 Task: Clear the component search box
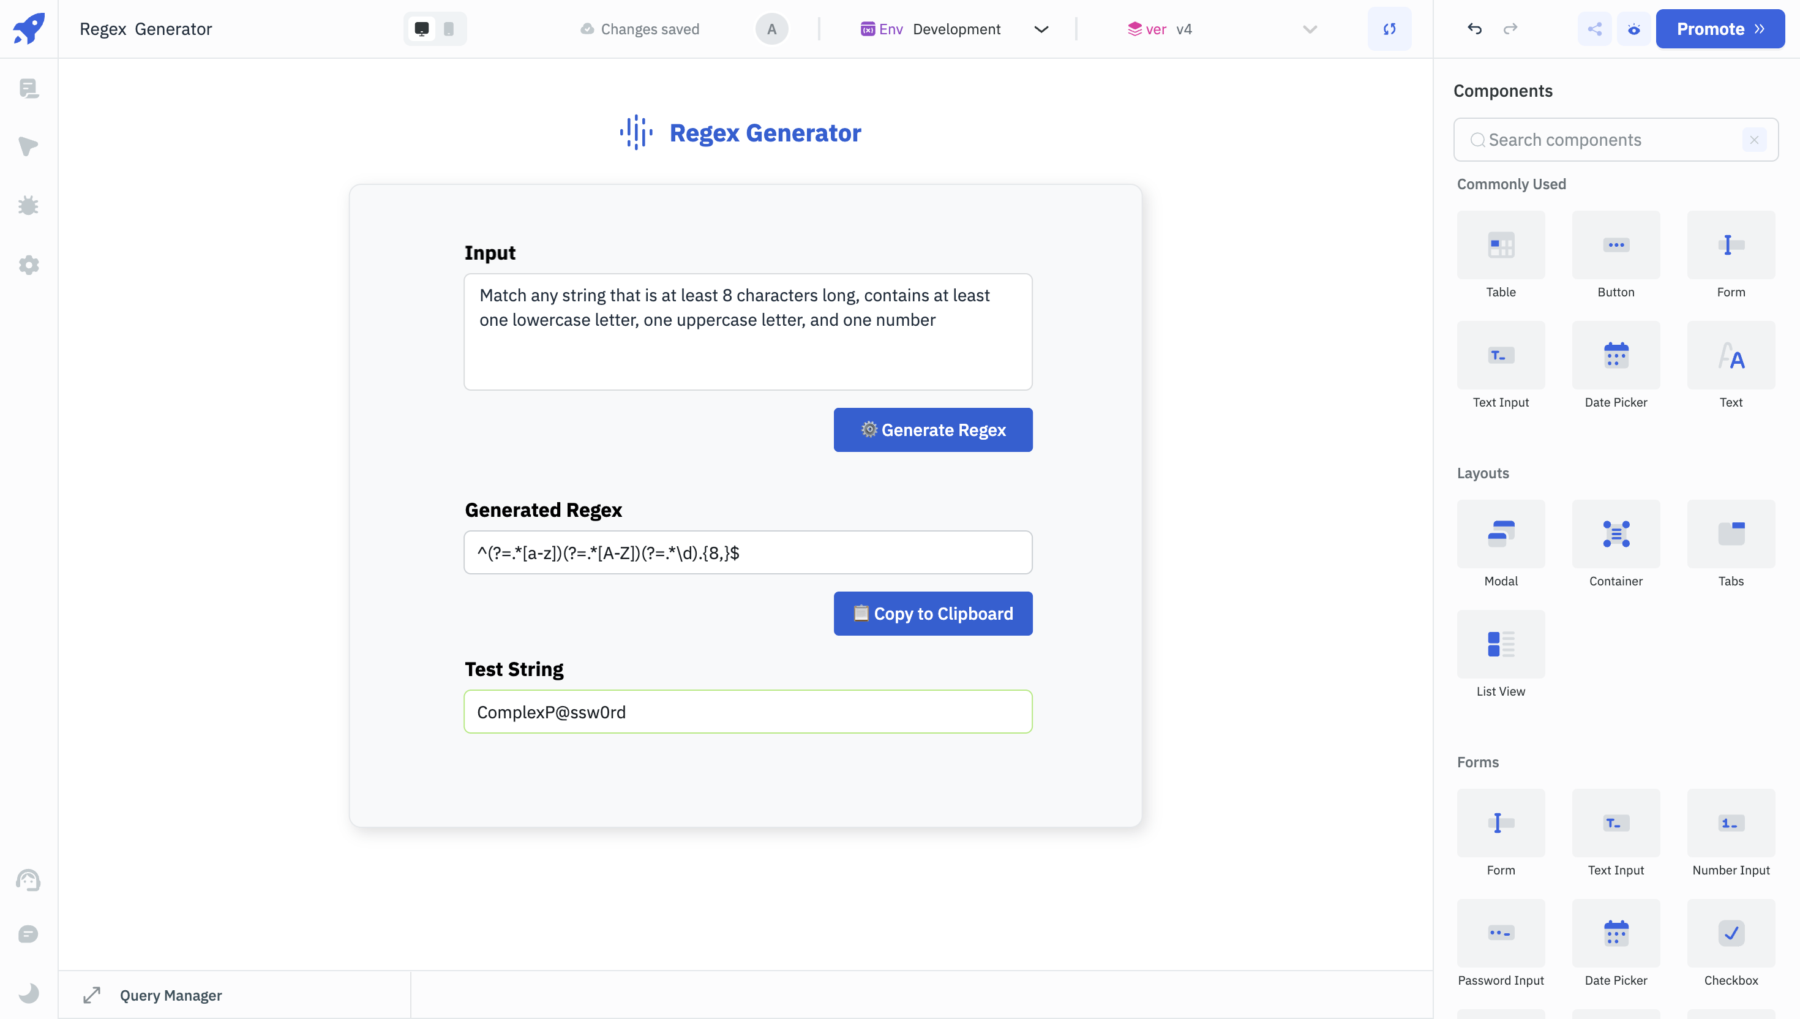pyautogui.click(x=1755, y=140)
